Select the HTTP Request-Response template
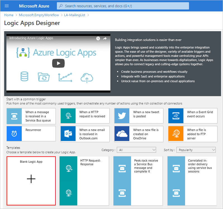The image size is (223, 209). pyautogui.click(x=84, y=181)
